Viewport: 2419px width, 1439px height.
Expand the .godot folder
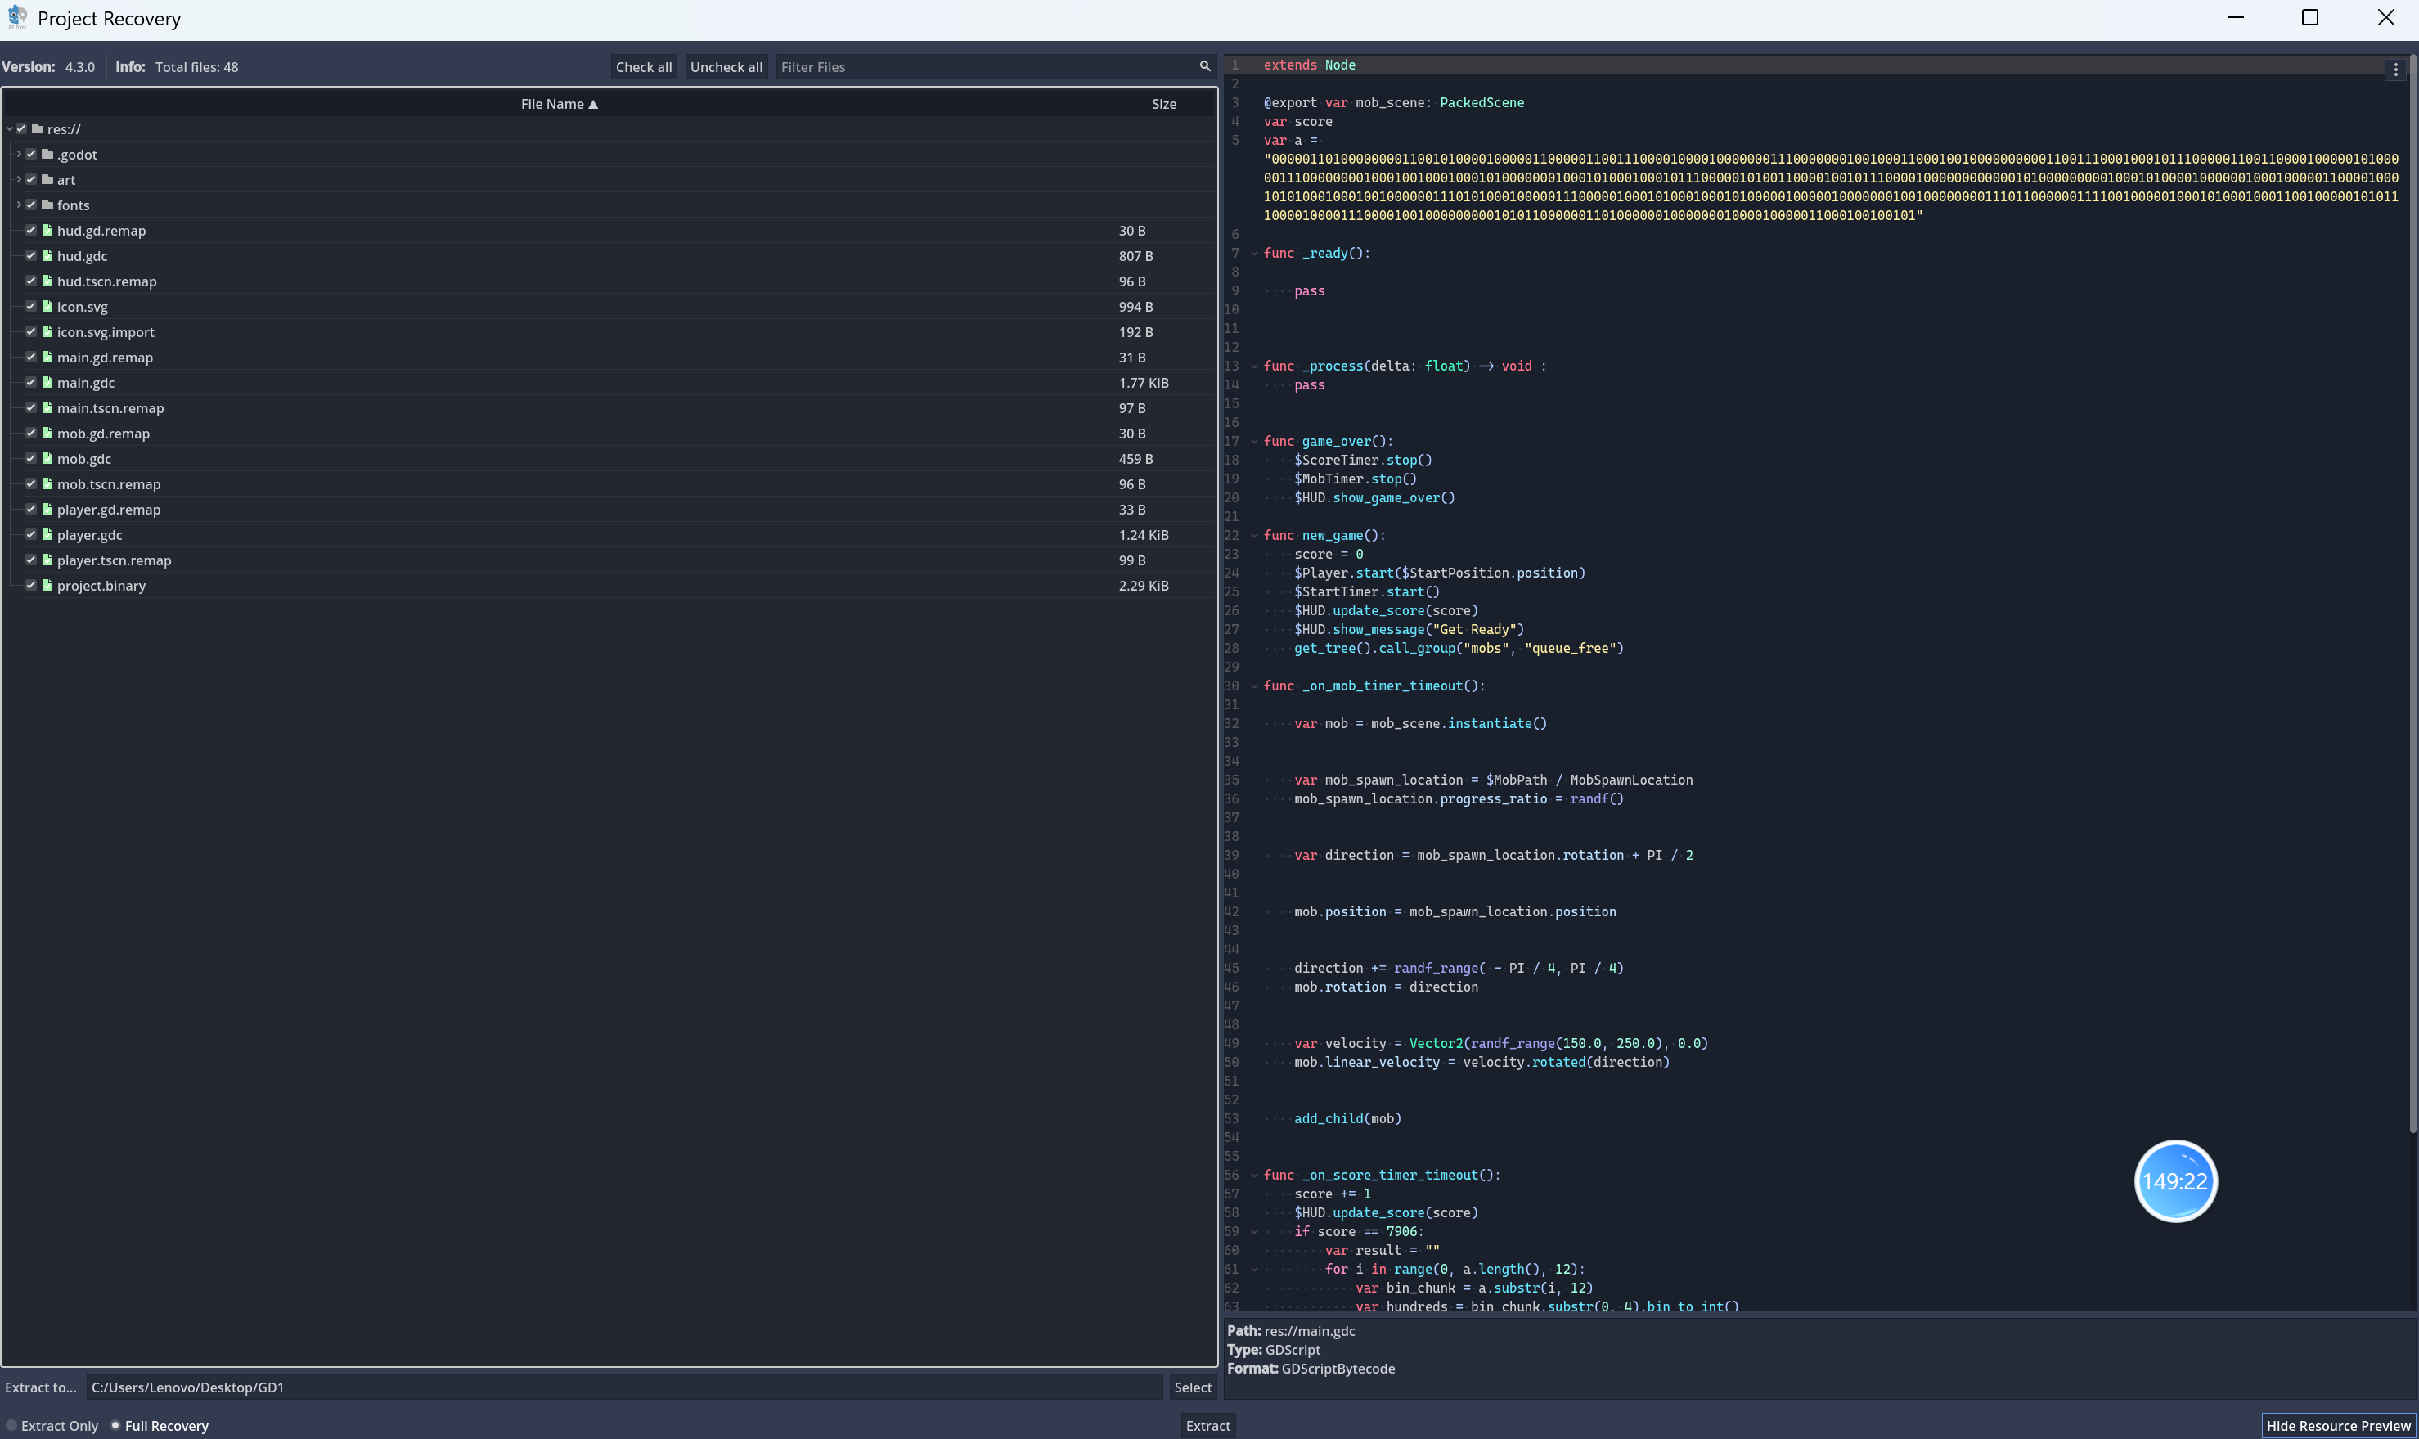coord(19,154)
